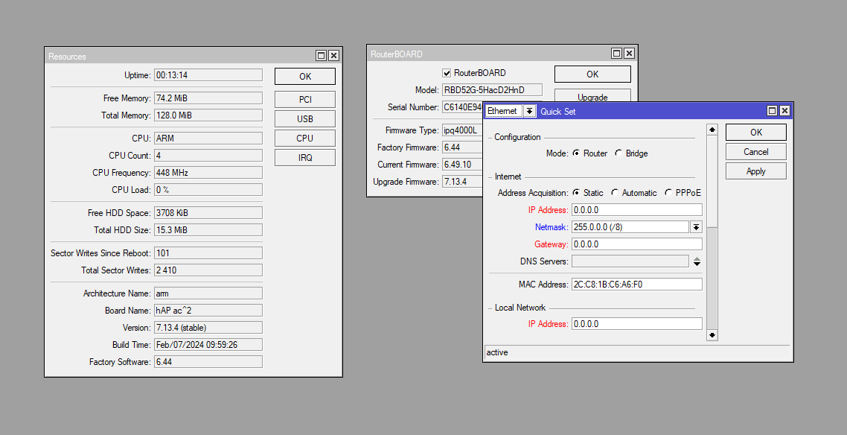Image resolution: width=847 pixels, height=435 pixels.
Task: Click the Board Name value hAP ac^2
Action: coord(208,311)
